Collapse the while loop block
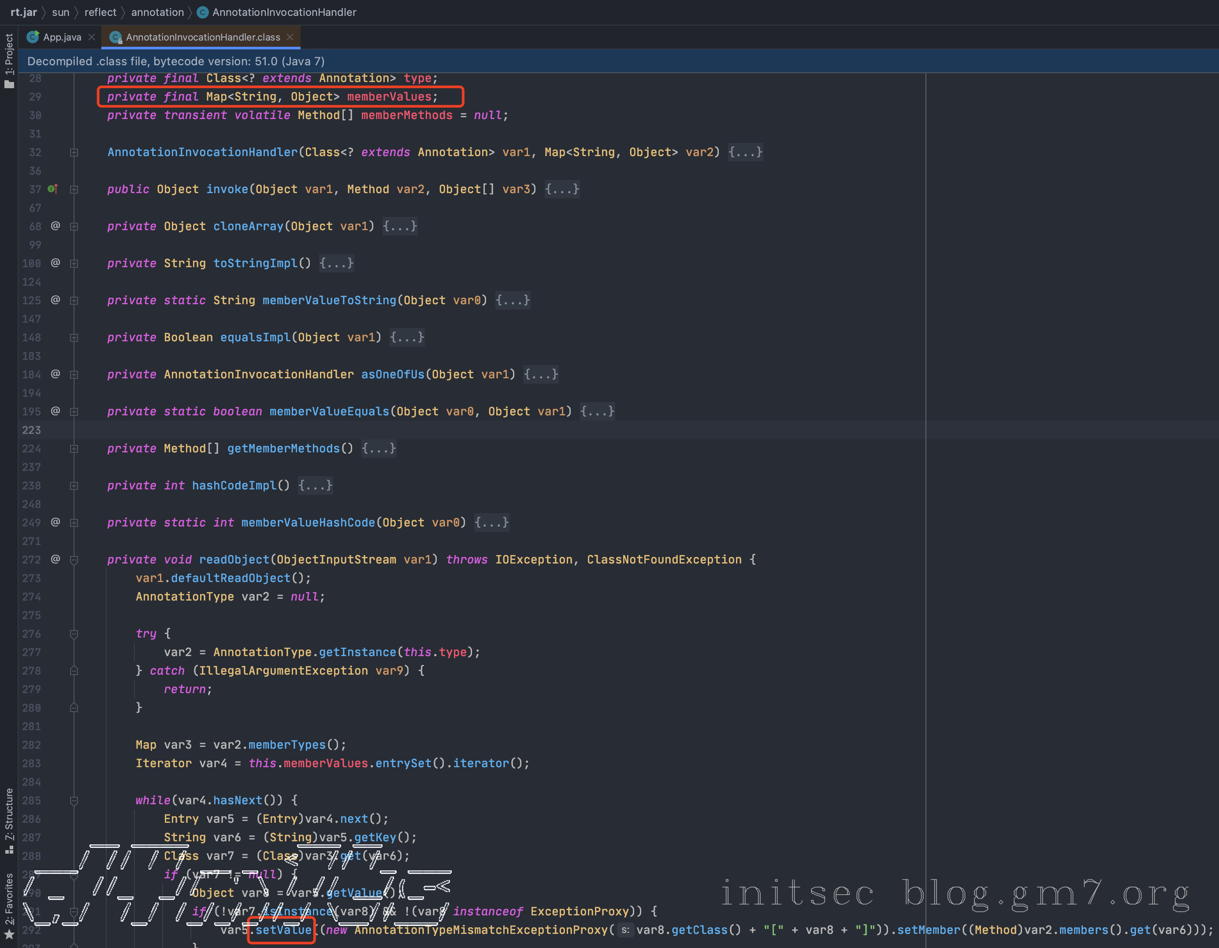Viewport: 1219px width, 948px height. 74,801
